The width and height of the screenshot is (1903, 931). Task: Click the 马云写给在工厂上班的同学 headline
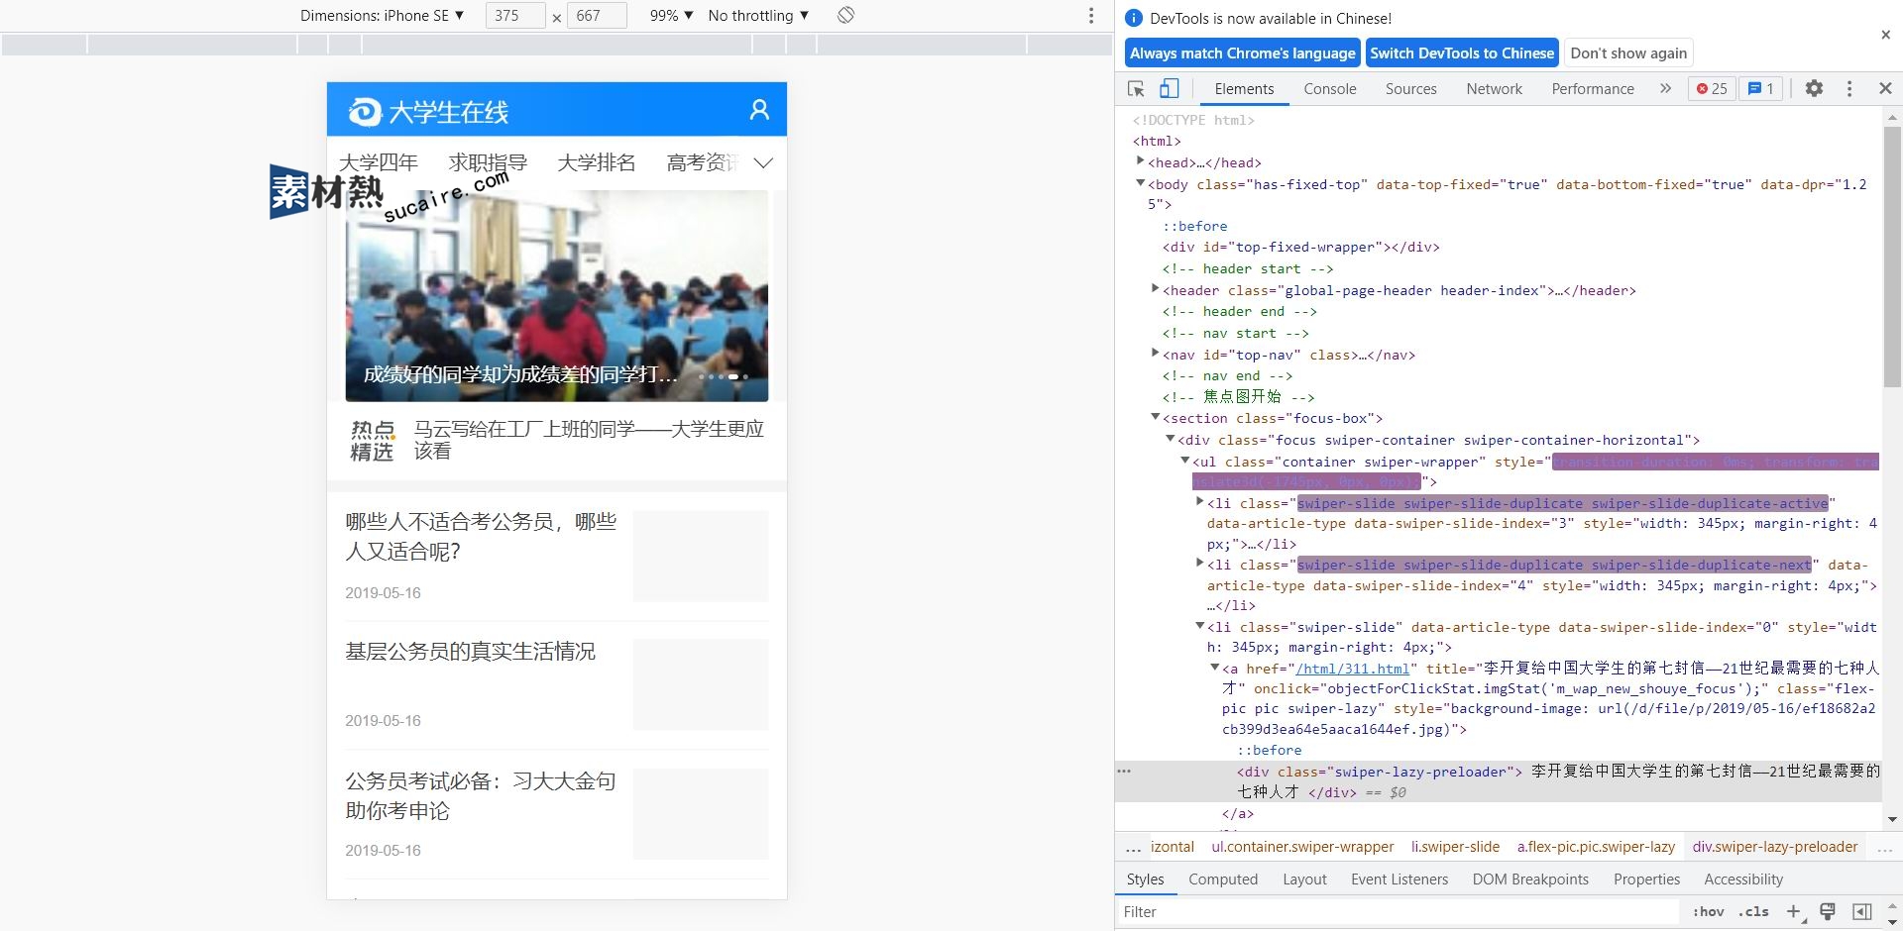589,440
